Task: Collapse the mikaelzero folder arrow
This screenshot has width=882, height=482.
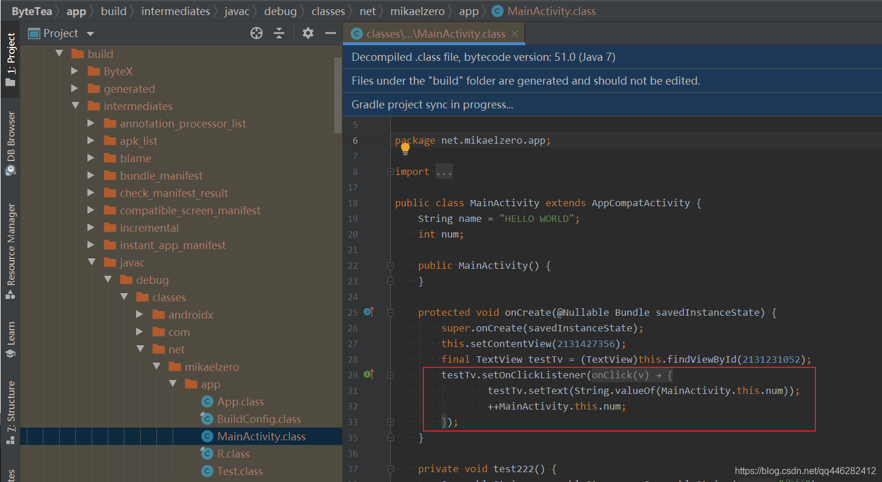Action: [156, 366]
